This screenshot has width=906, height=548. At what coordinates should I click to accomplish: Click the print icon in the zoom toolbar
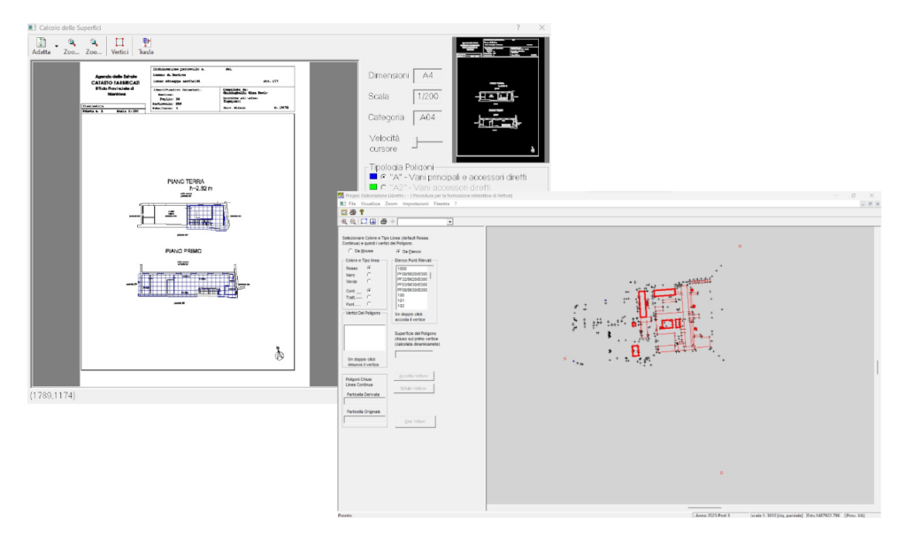pos(383,222)
